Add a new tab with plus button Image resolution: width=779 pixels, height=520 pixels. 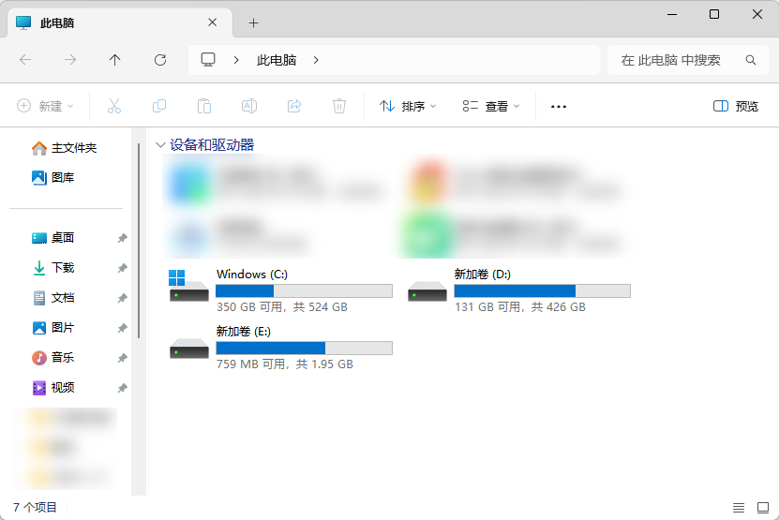click(x=253, y=22)
